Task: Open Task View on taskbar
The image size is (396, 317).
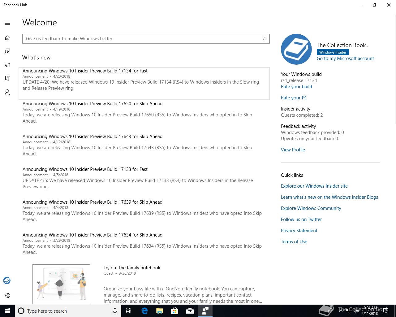Action: pyautogui.click(x=129, y=311)
